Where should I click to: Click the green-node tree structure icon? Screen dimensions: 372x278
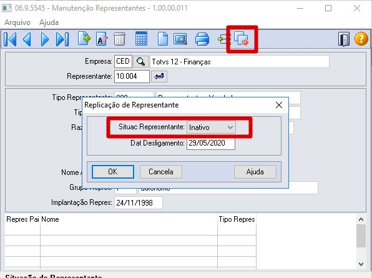[x=223, y=39]
